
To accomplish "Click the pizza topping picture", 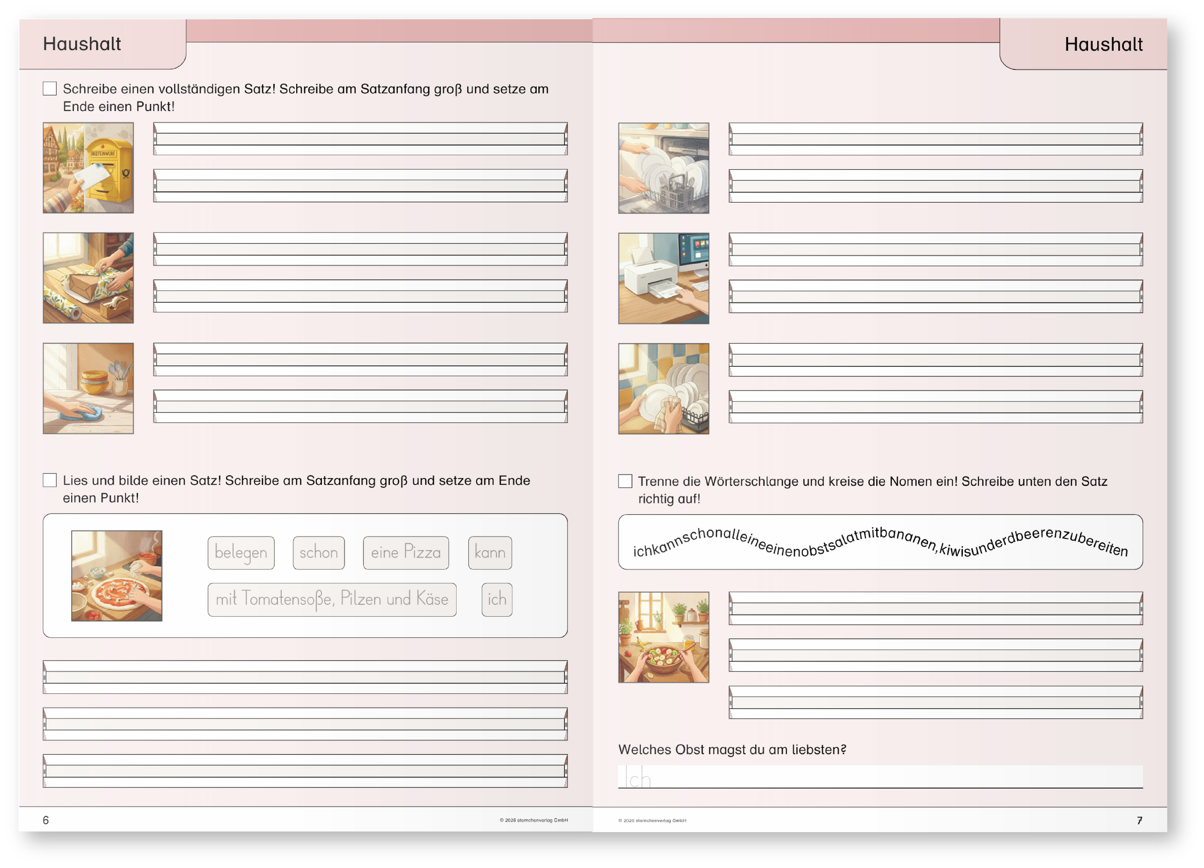I will click(x=117, y=576).
